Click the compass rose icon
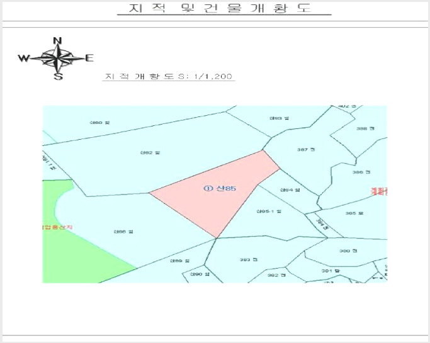Viewport: 430px width, 343px height. [x=56, y=59]
